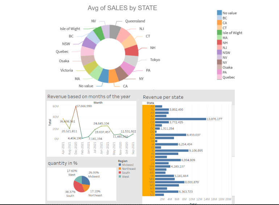Select the red NH segment of the donut chart

[x=133, y=50]
